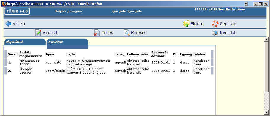Click row number '1.' in the table
The width and height of the screenshot is (270, 116).
(x=10, y=63)
